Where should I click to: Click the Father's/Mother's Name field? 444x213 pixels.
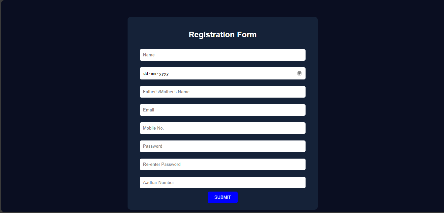click(222, 92)
